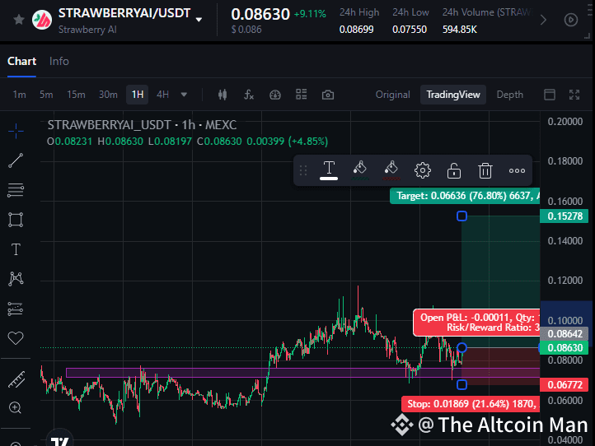The height and width of the screenshot is (446, 595).
Task: Open position drawing settings gear
Action: (x=422, y=170)
